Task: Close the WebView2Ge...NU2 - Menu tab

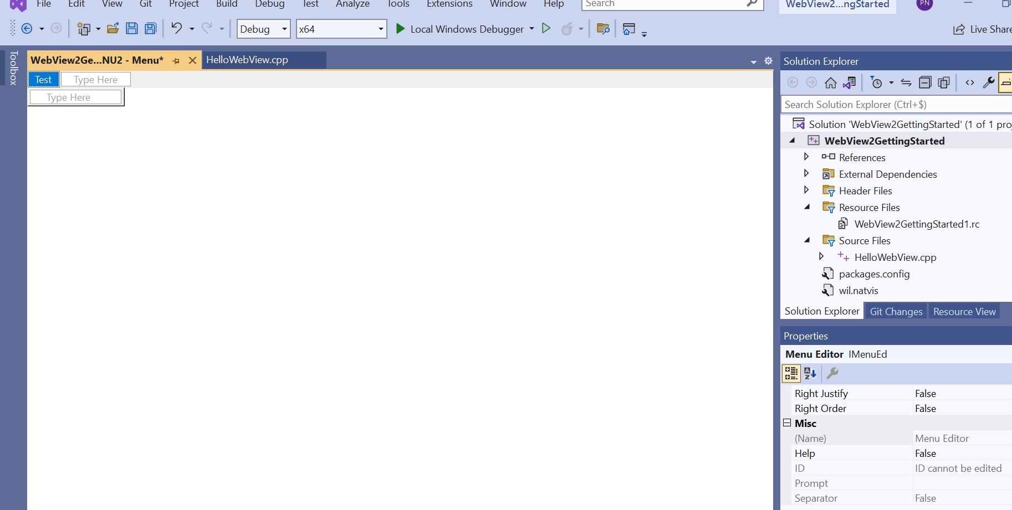Action: click(192, 60)
